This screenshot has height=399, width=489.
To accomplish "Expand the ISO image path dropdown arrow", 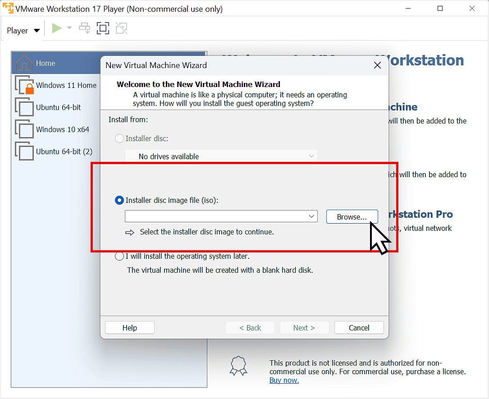I will pos(311,216).
